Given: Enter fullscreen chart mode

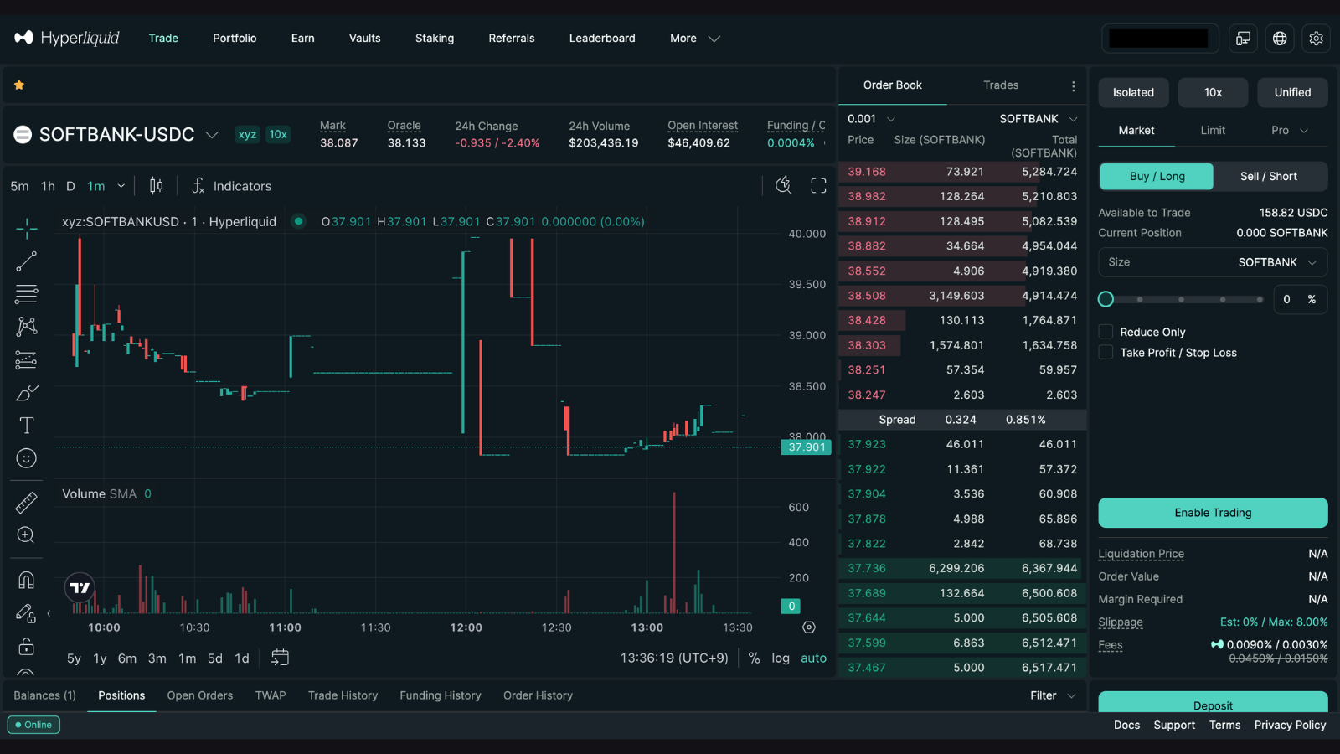Looking at the screenshot, I should click(x=818, y=186).
